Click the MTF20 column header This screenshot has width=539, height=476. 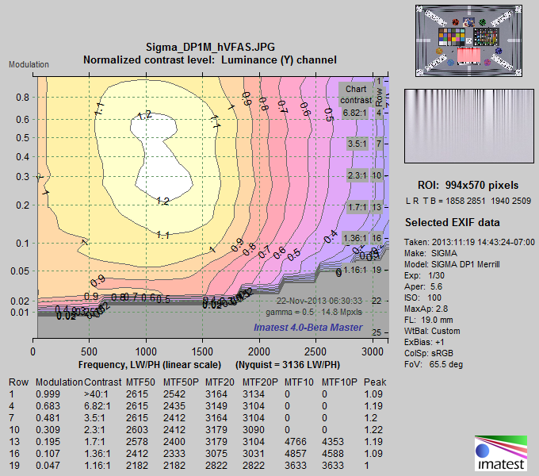click(220, 382)
